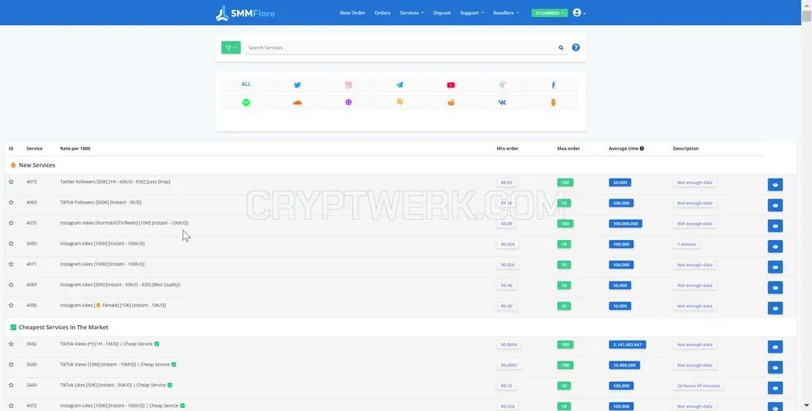Click the 2,147,483,647 max order badge
This screenshot has height=411, width=812.
(x=627, y=345)
